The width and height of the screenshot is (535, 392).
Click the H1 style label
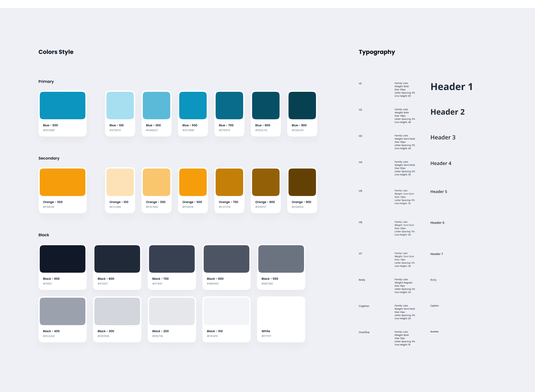[360, 83]
